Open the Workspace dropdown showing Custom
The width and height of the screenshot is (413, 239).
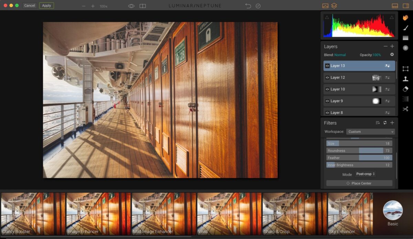coord(370,132)
